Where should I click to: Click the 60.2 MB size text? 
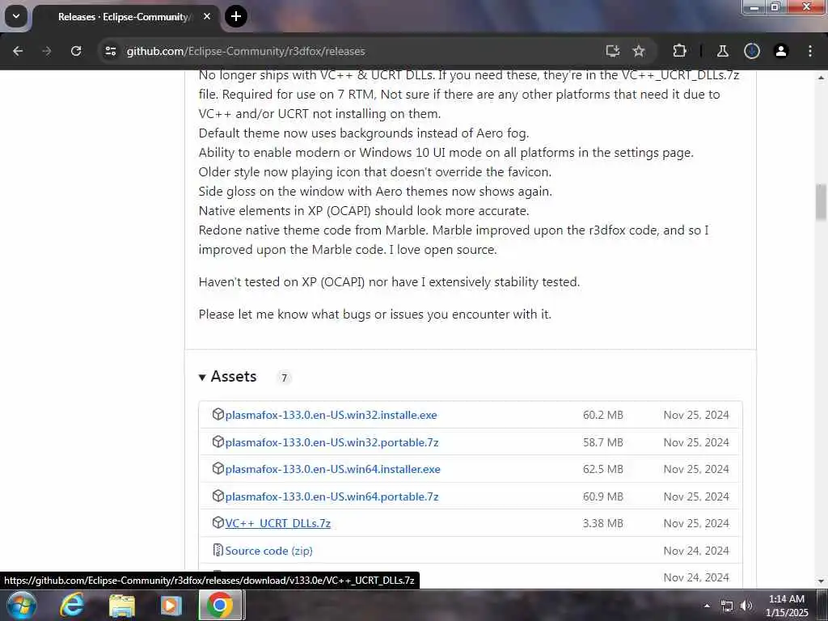[x=603, y=415]
